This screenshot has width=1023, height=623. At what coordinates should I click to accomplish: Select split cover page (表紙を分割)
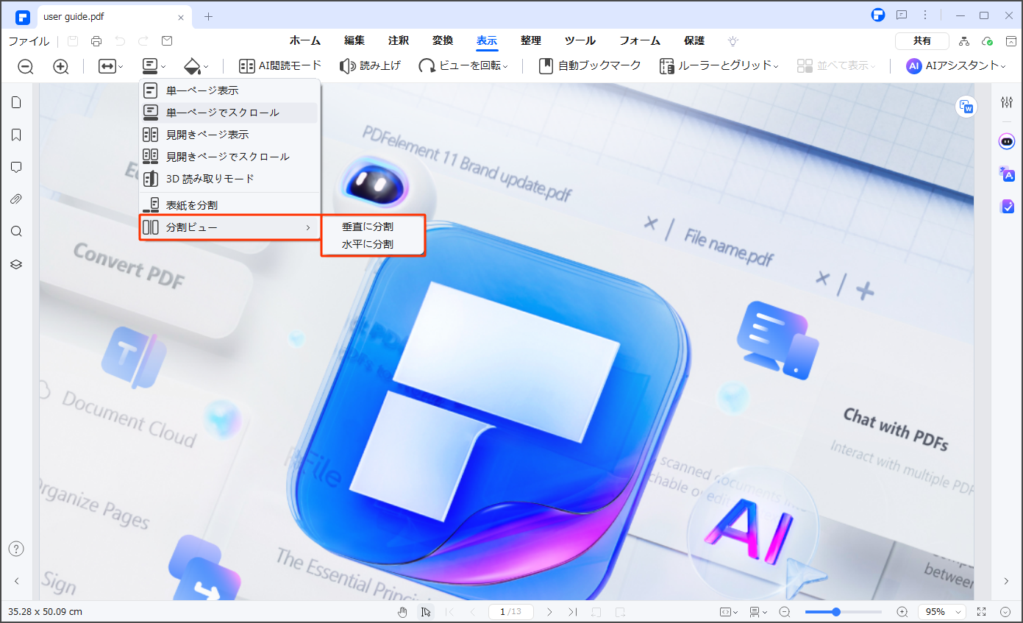pyautogui.click(x=229, y=205)
